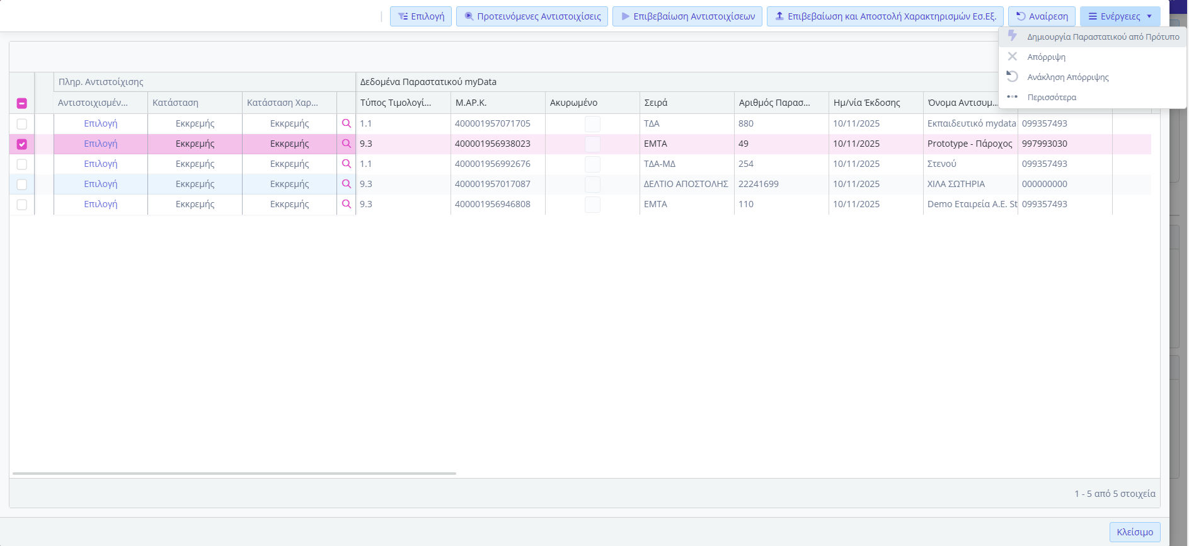Check the row with document number 880
This screenshot has width=1189, height=546.
22,124
